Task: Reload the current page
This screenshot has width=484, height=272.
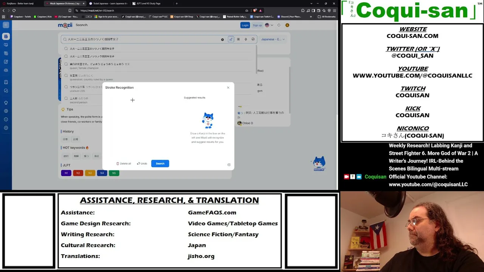Action: click(14, 11)
